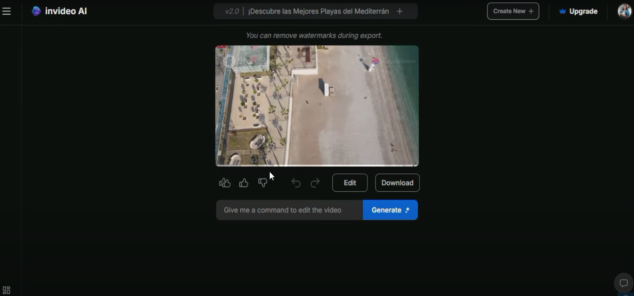Select the v2.0 version label
The image size is (634, 296).
(232, 11)
